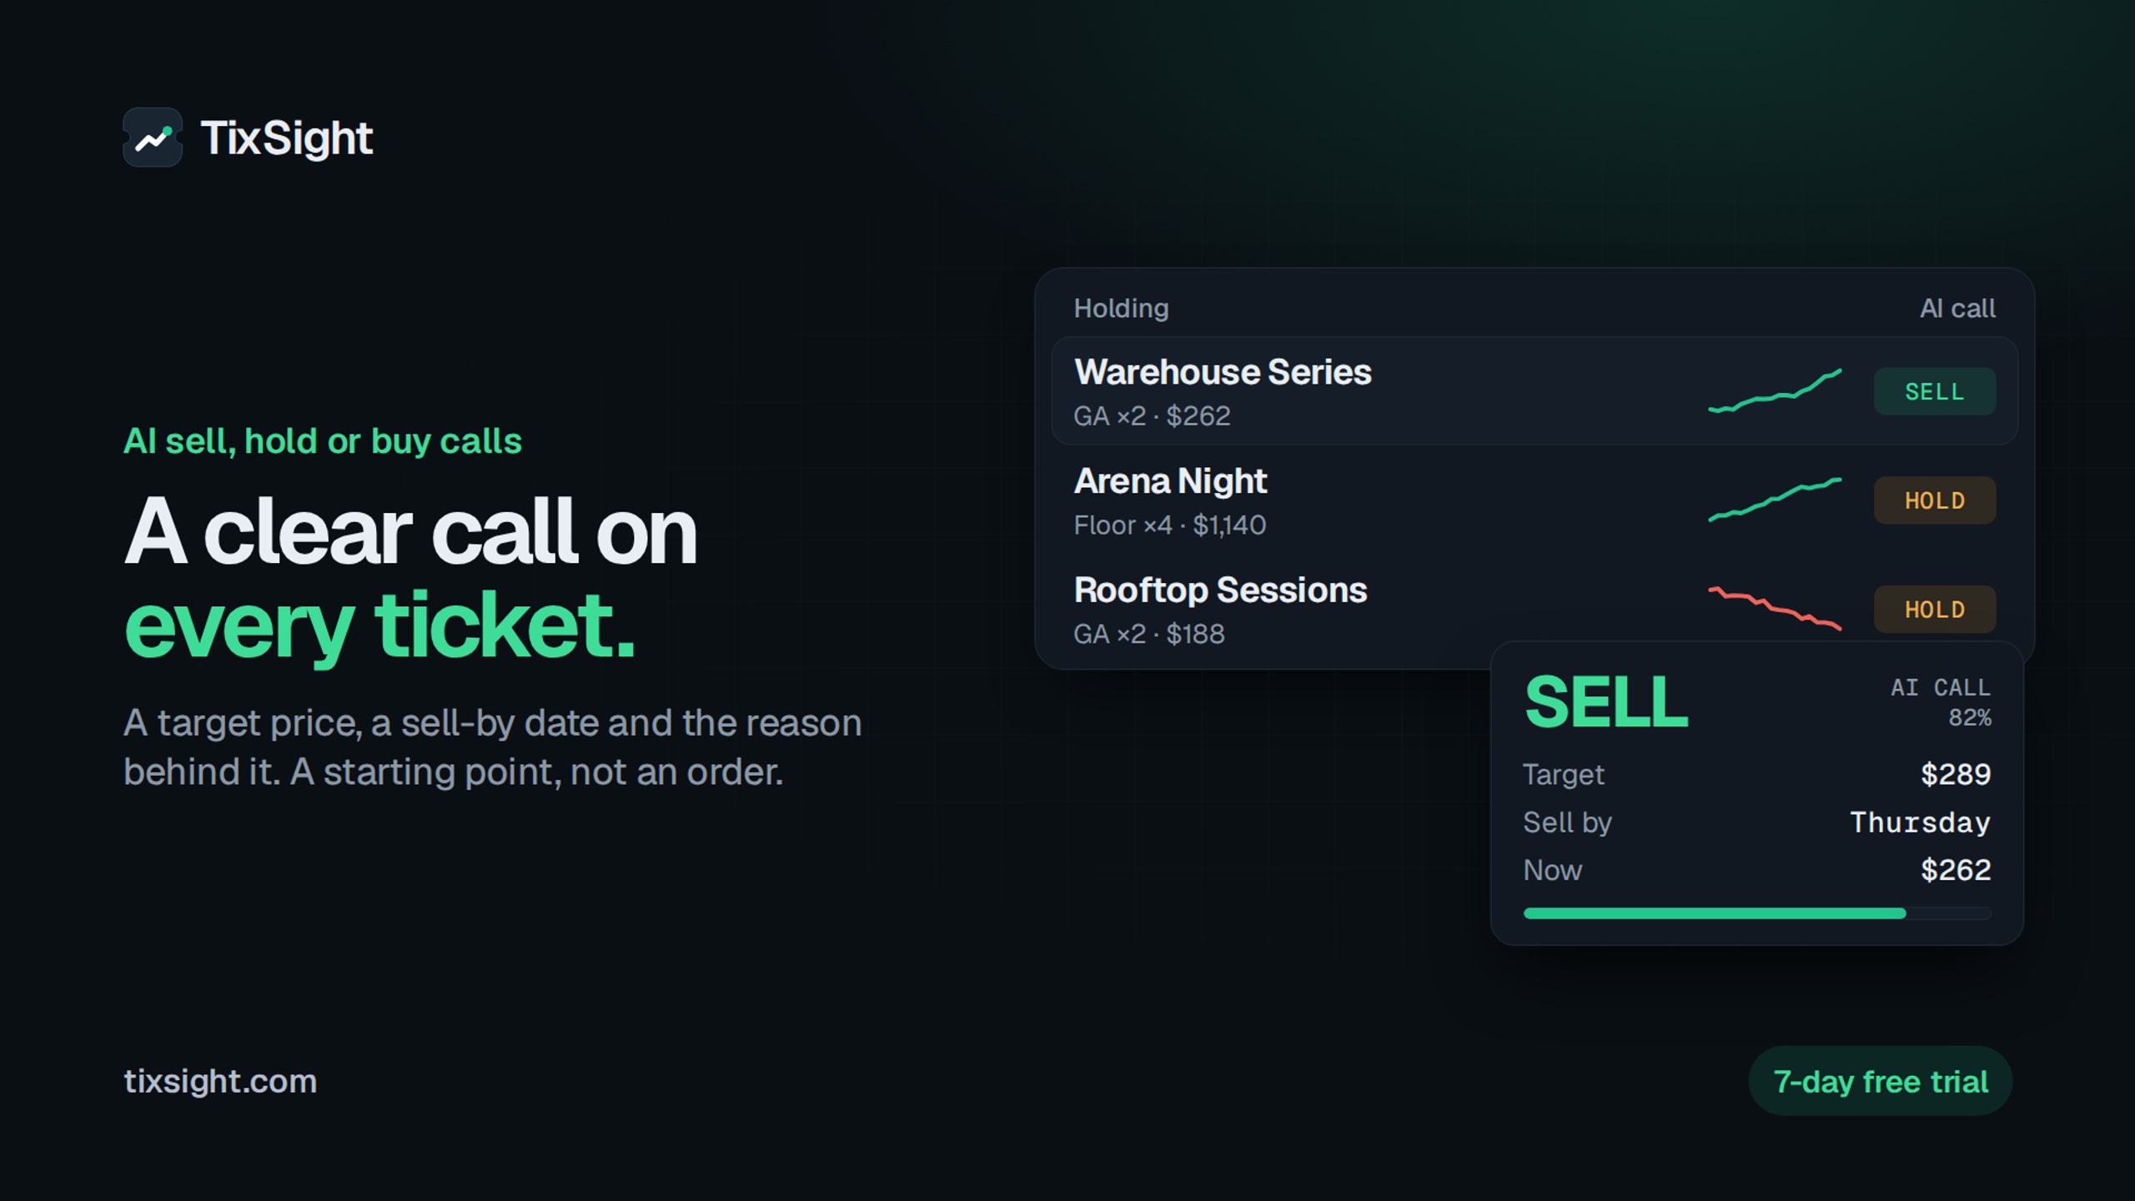
Task: Open the Arena Night sparkline chart
Action: coord(1775,500)
